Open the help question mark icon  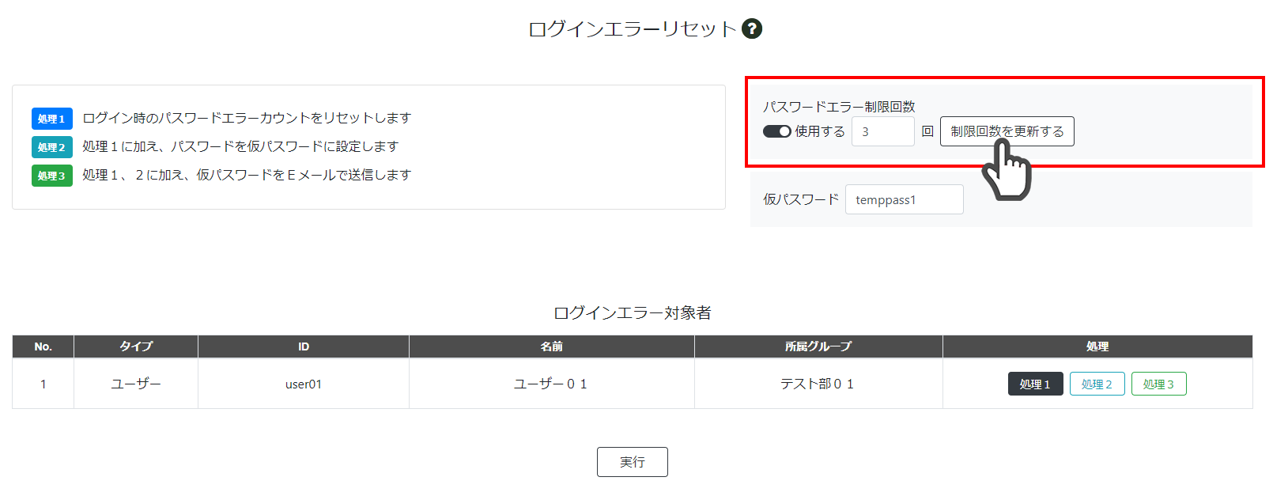pos(752,28)
